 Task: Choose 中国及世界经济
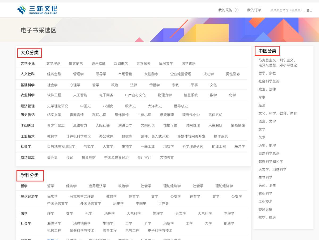point(116,157)
